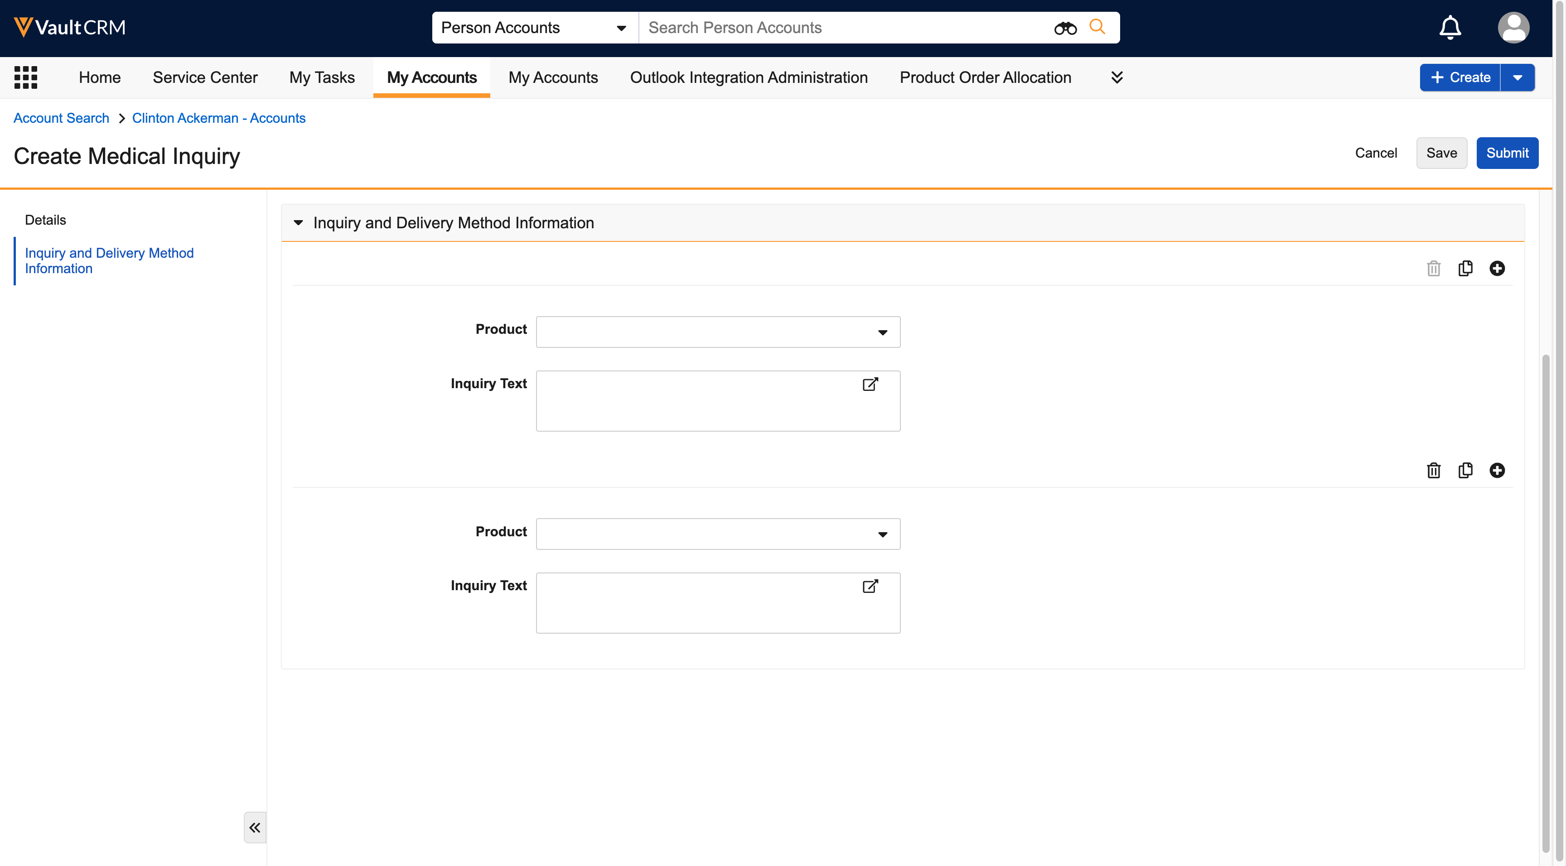Click the Submit button

click(1507, 153)
